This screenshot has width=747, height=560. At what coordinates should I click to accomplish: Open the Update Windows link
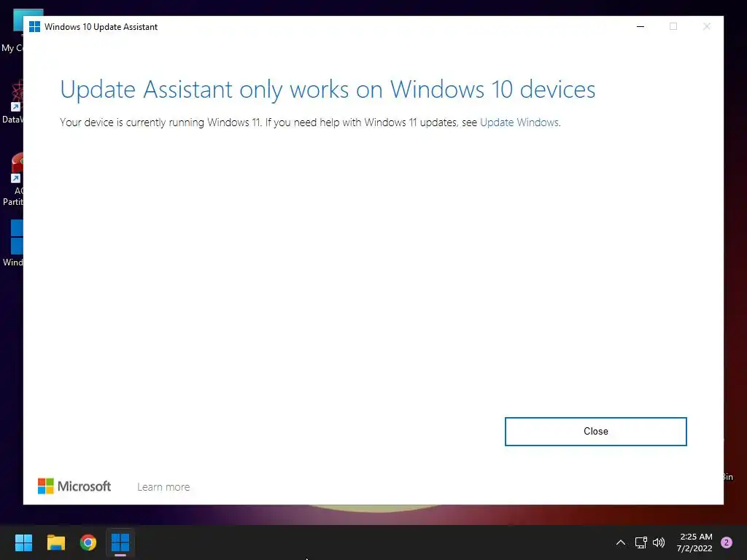coord(519,122)
